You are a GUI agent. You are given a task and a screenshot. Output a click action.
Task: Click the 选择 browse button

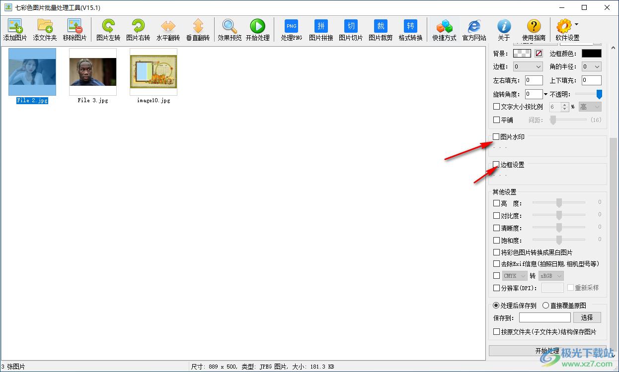[587, 317]
